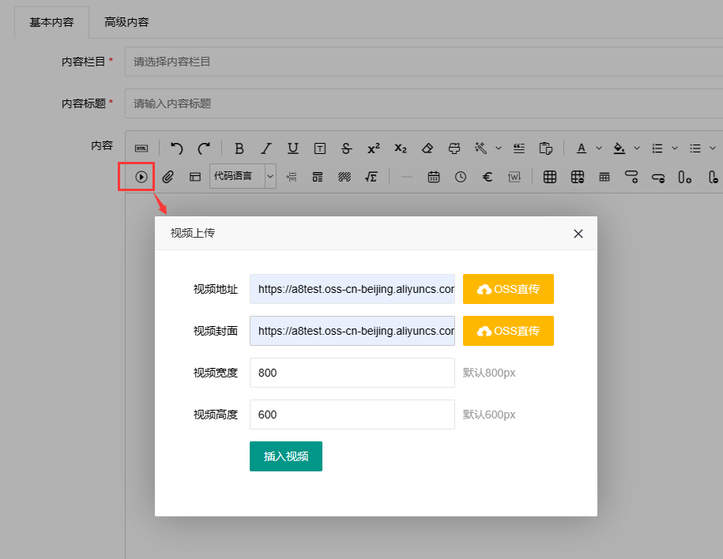Expand the font color dropdown arrow

(x=598, y=148)
